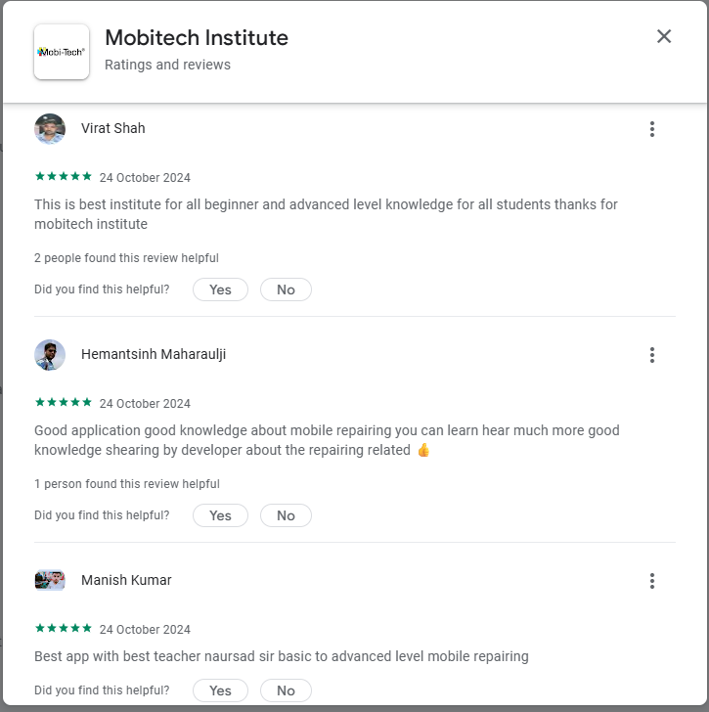Open more options for Manish Kumar's review
The height and width of the screenshot is (712, 709).
pyautogui.click(x=652, y=581)
